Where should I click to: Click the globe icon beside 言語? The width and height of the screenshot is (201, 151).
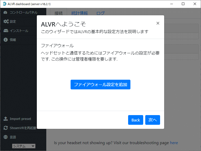(6, 137)
